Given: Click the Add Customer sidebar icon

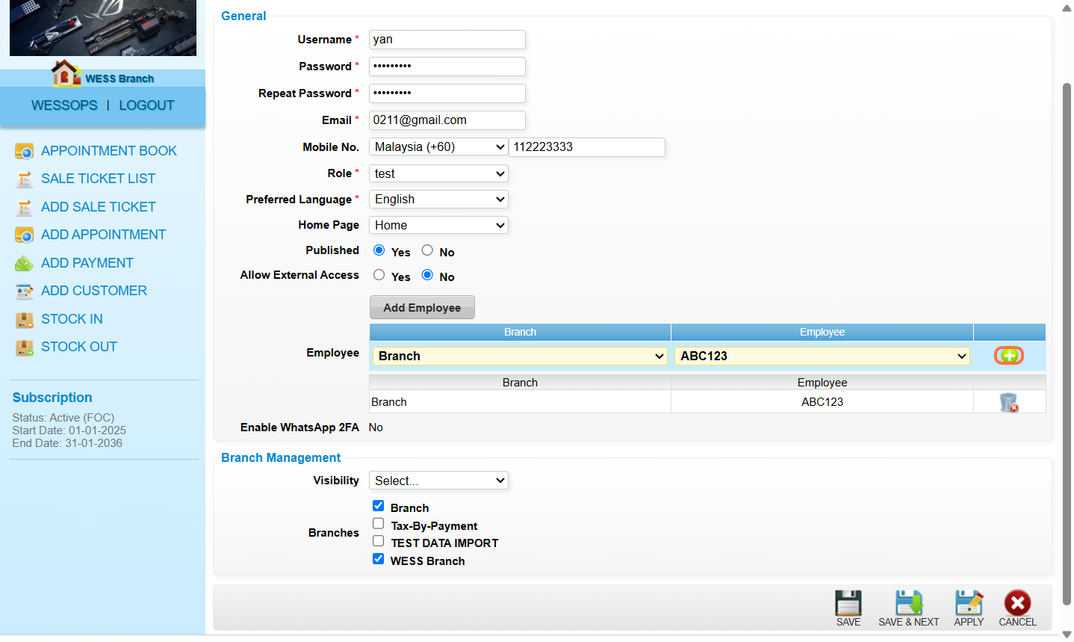Looking at the screenshot, I should click(25, 291).
